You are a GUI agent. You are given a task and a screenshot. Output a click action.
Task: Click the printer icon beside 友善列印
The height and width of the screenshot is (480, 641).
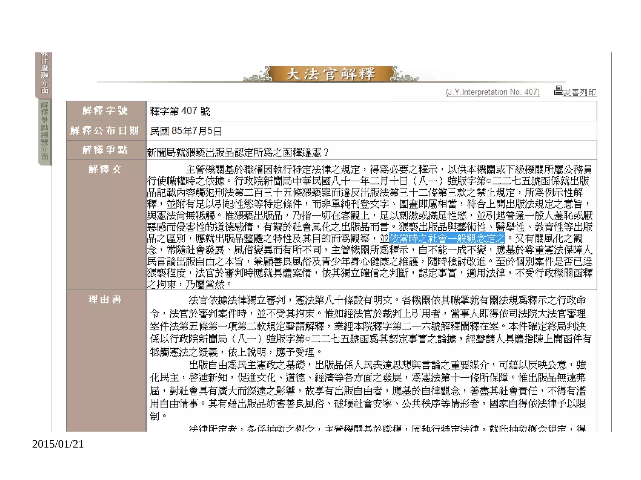click(x=558, y=90)
